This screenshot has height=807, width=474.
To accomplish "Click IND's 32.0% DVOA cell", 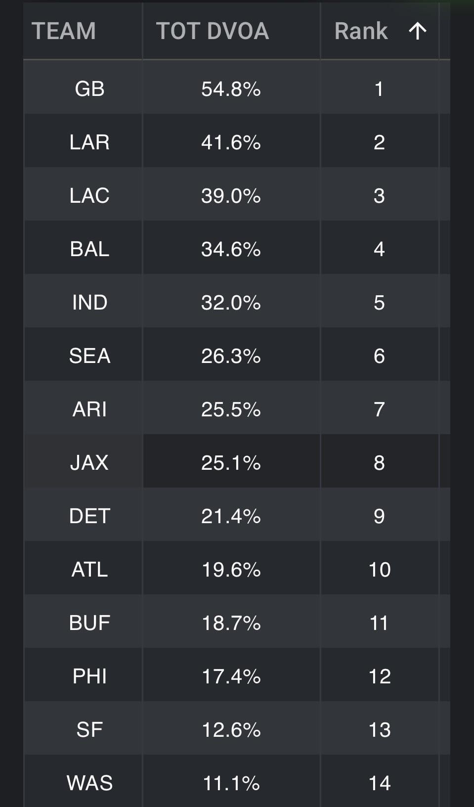I will click(231, 303).
